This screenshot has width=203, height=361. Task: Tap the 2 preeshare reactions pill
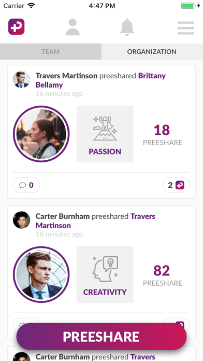(176, 185)
